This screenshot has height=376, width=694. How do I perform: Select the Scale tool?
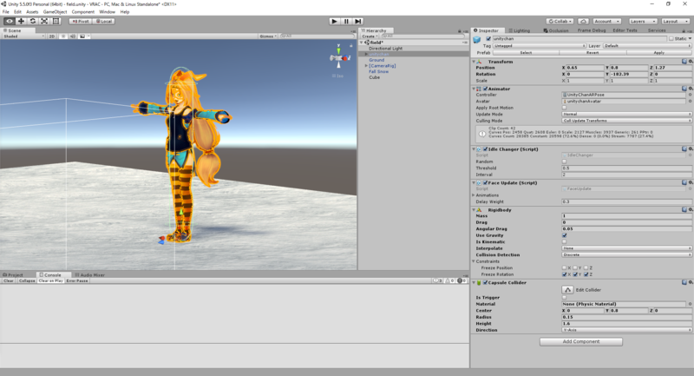click(x=44, y=21)
